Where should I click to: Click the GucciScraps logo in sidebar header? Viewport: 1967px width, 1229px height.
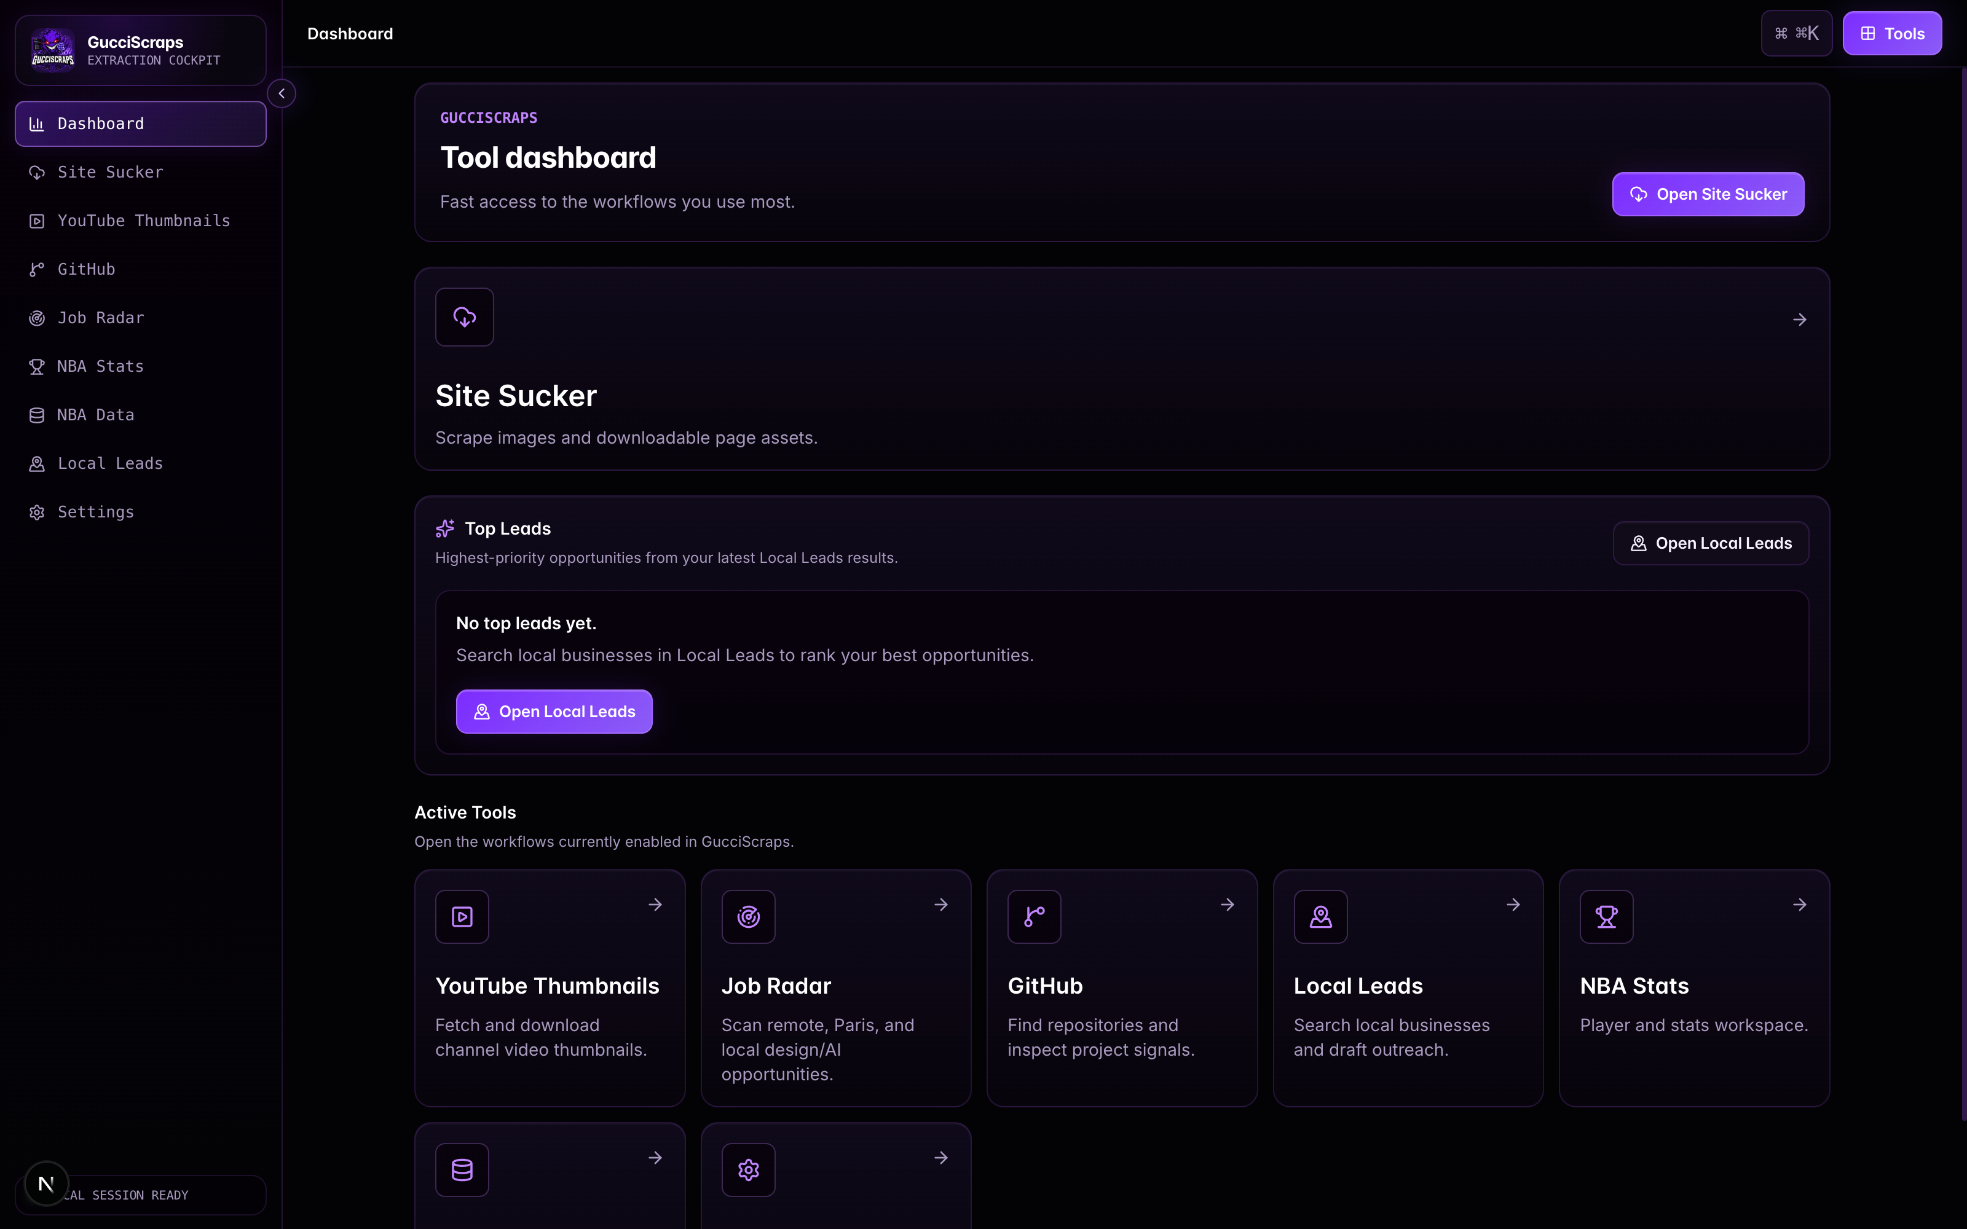pos(53,50)
